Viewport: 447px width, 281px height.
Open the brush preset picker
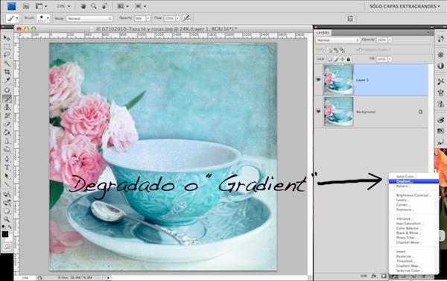43,19
